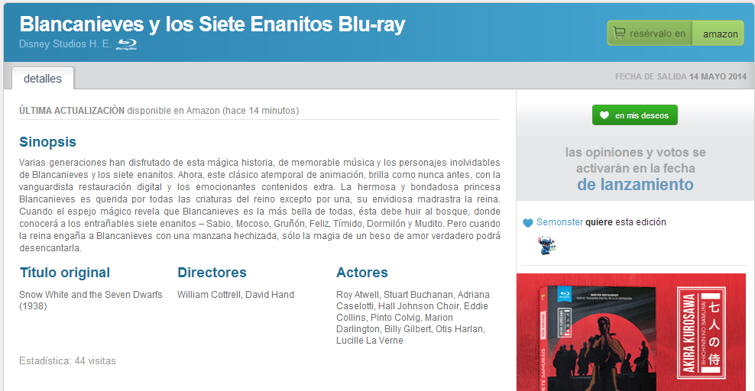Screen dimensions: 755x391
Task: Click the blue heart icon beside Semonster
Action: [x=528, y=223]
